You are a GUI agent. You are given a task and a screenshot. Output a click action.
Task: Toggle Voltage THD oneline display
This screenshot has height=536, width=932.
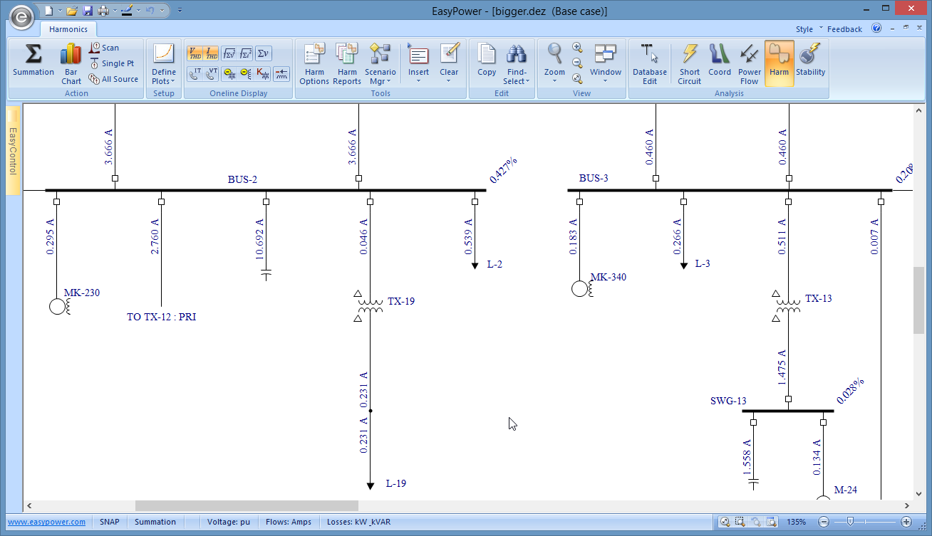click(195, 53)
